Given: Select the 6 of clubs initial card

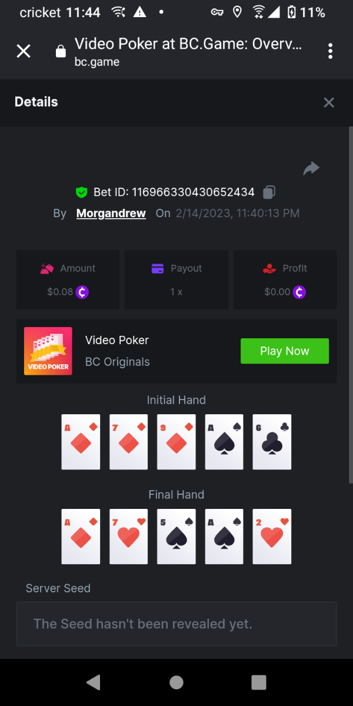Looking at the screenshot, I should [272, 442].
